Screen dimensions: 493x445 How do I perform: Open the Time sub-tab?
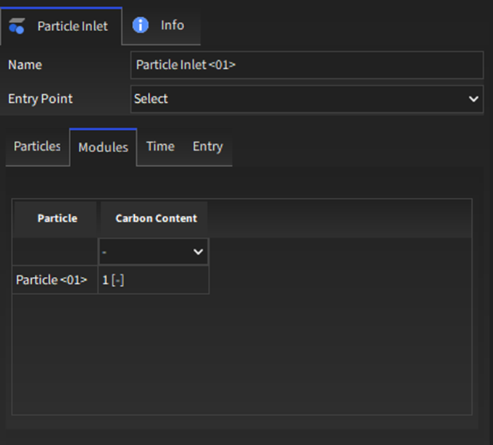160,146
